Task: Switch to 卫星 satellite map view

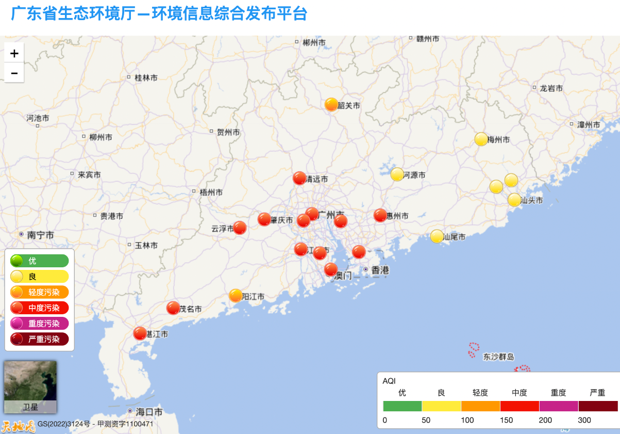Action: [x=30, y=387]
